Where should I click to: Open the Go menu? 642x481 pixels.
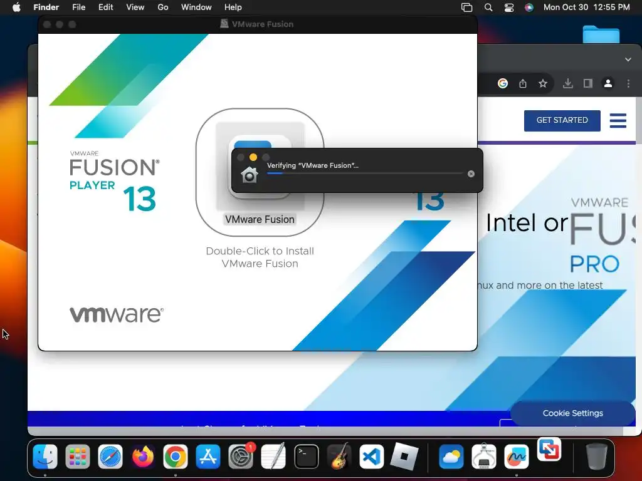point(163,8)
